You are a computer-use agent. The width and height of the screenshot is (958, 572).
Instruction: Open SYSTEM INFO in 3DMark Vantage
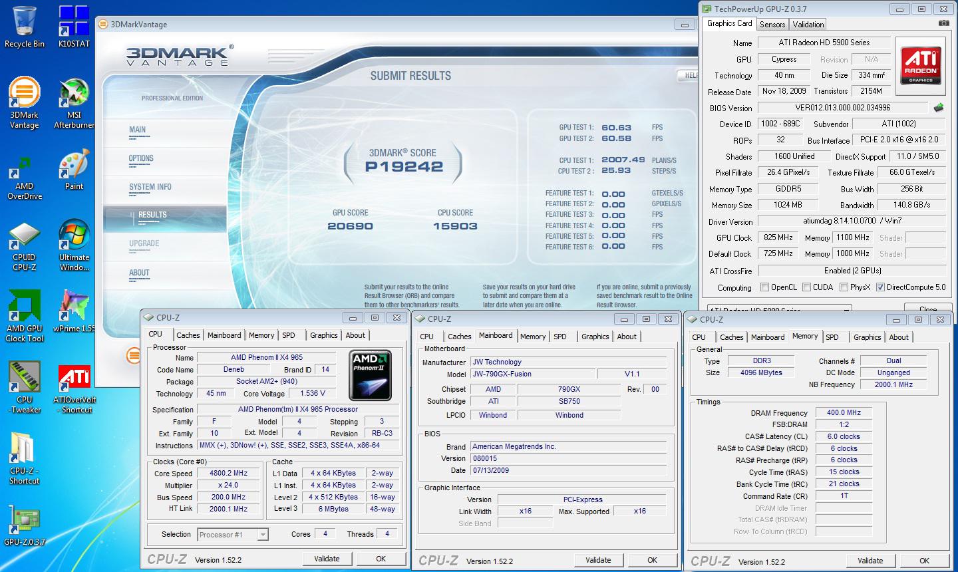(150, 187)
